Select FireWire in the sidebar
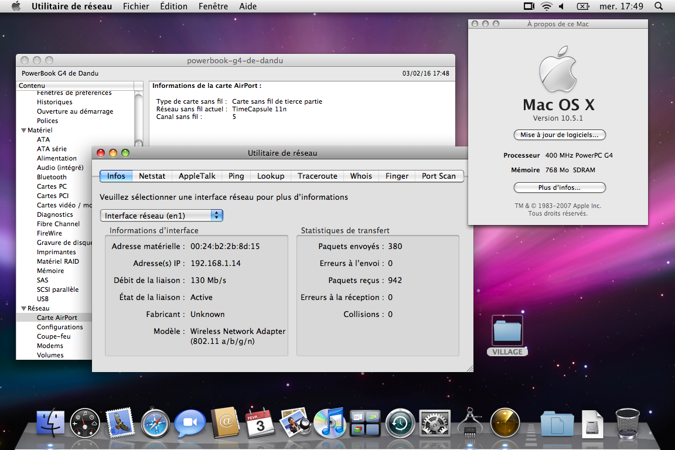Image resolution: width=675 pixels, height=450 pixels. click(x=49, y=233)
